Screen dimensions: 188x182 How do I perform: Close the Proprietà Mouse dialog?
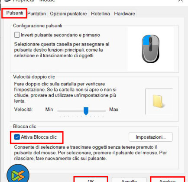click(181, 1)
